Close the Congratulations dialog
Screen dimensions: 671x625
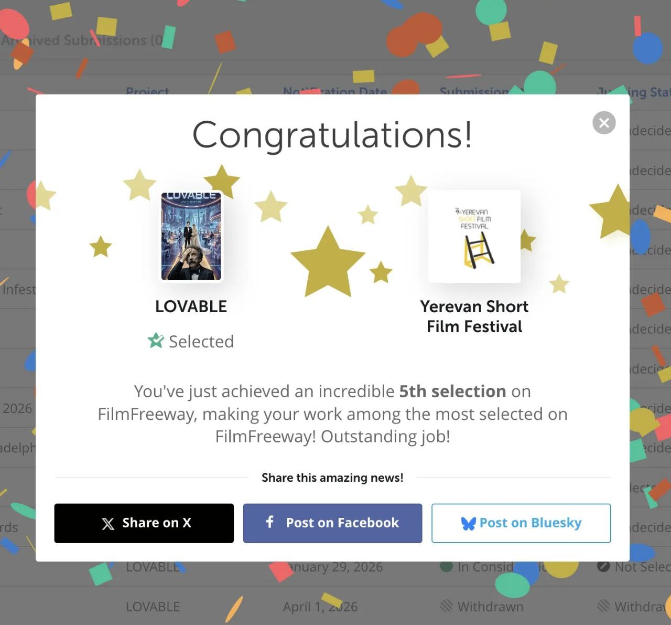[x=604, y=123]
